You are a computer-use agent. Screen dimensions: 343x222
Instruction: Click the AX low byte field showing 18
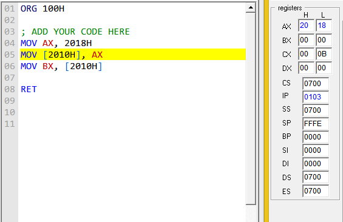[324, 25]
